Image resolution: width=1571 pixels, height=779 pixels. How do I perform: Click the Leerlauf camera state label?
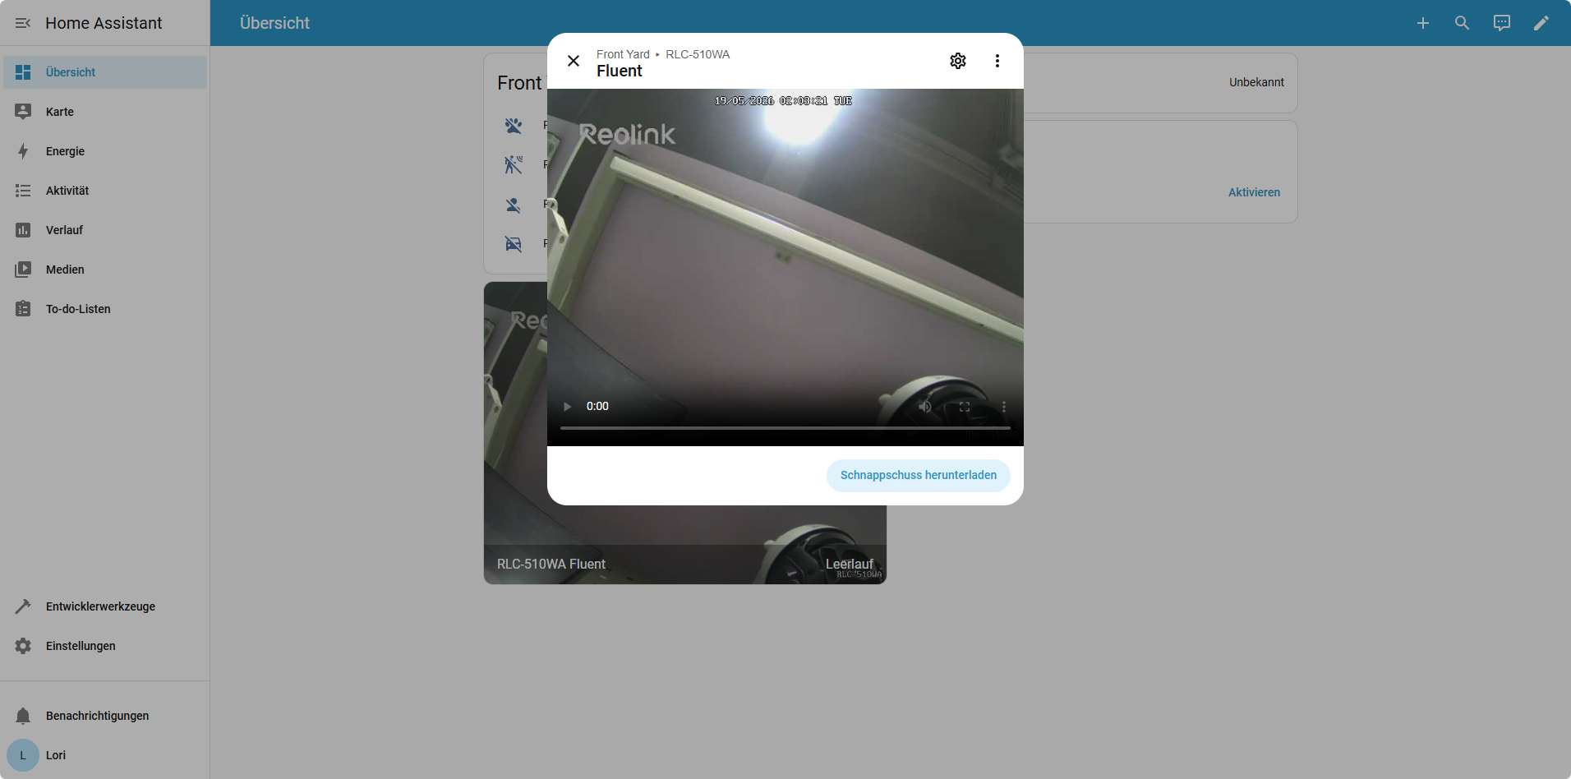click(850, 564)
